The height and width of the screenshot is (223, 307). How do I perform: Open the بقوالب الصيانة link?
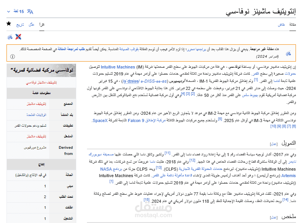(129, 49)
